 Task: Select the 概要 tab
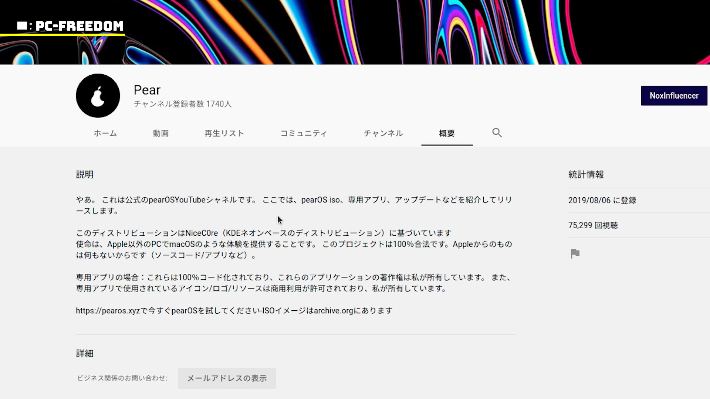coord(447,133)
